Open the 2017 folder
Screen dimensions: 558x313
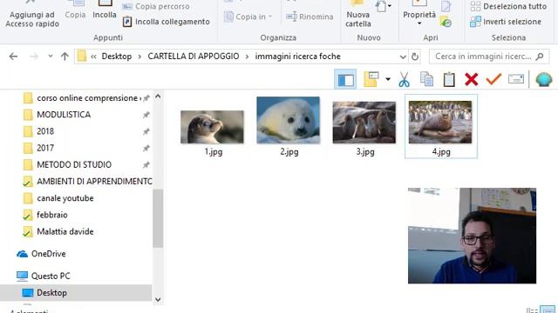(45, 148)
